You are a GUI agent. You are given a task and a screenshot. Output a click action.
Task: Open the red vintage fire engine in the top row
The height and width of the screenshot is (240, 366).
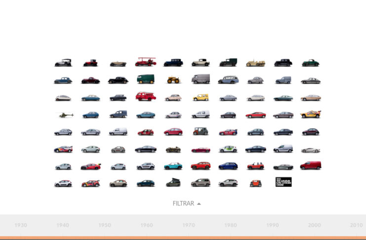click(x=146, y=62)
